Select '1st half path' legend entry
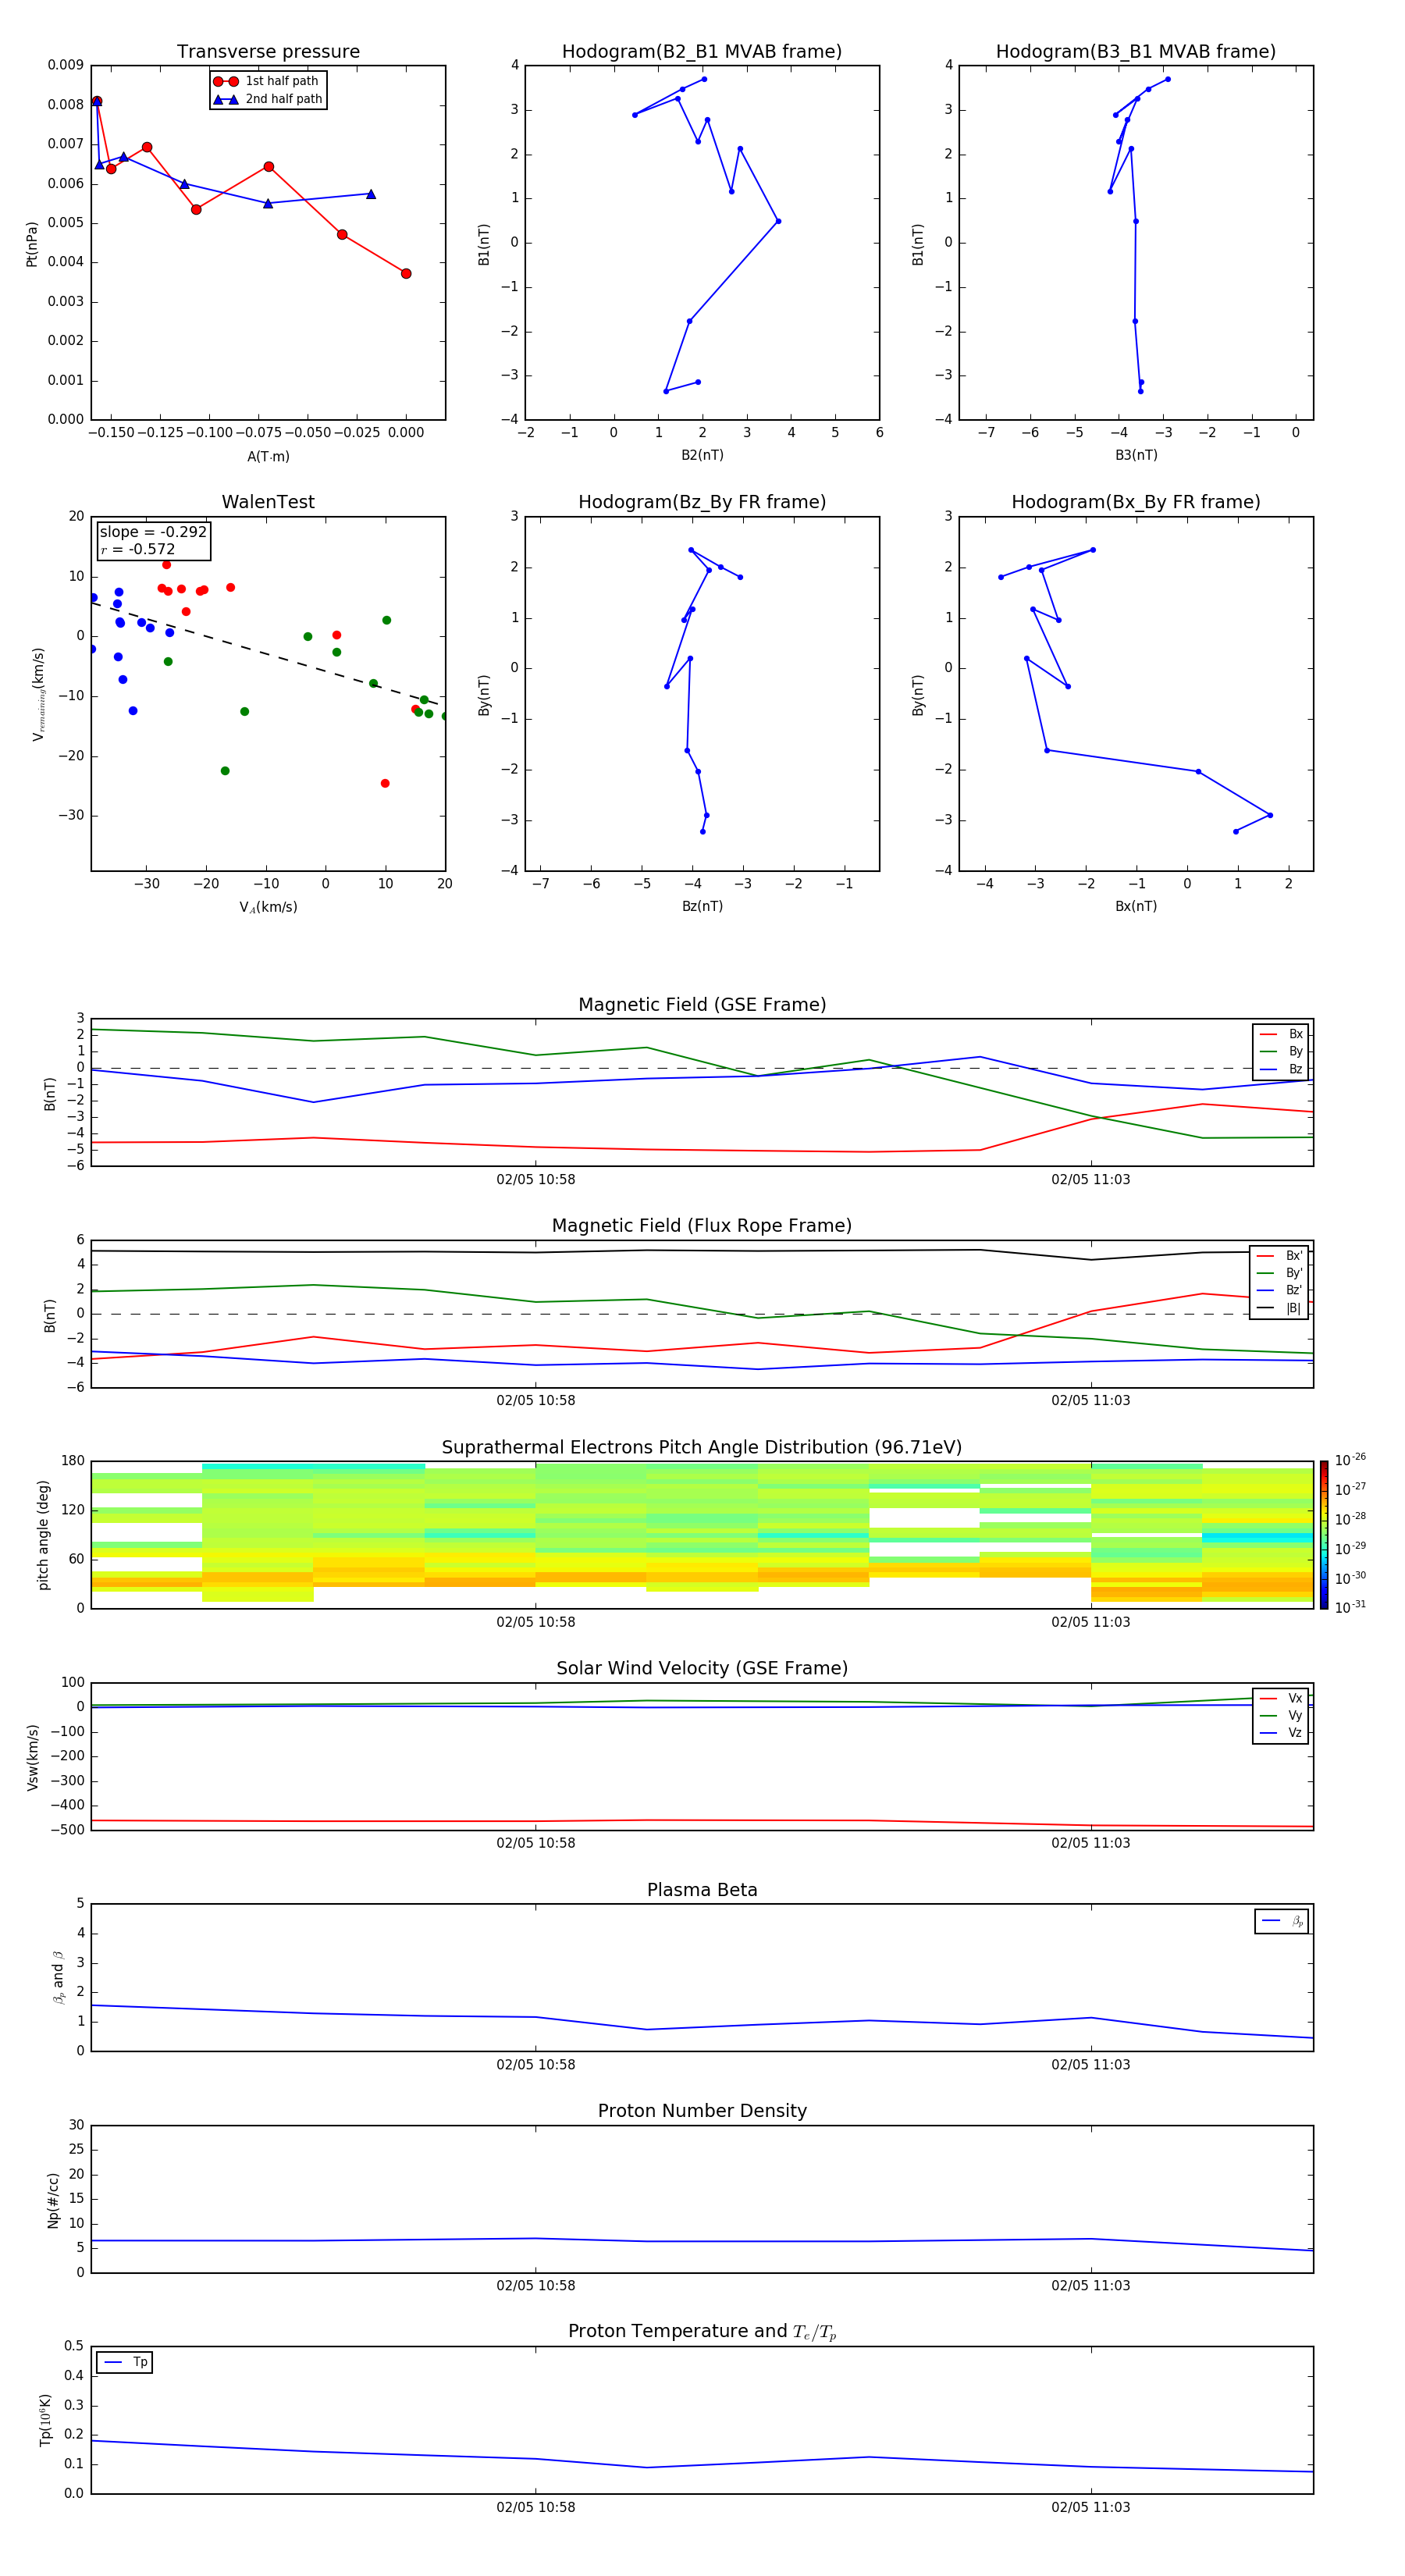1405x2576 pixels. pos(267,81)
